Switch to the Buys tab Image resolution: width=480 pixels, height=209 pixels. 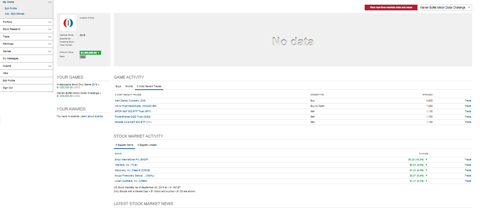tap(118, 86)
